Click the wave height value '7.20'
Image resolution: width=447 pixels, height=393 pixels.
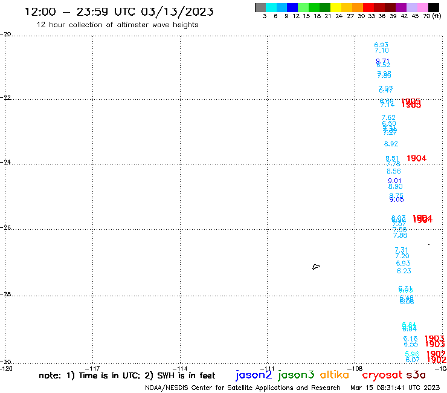coord(402,256)
